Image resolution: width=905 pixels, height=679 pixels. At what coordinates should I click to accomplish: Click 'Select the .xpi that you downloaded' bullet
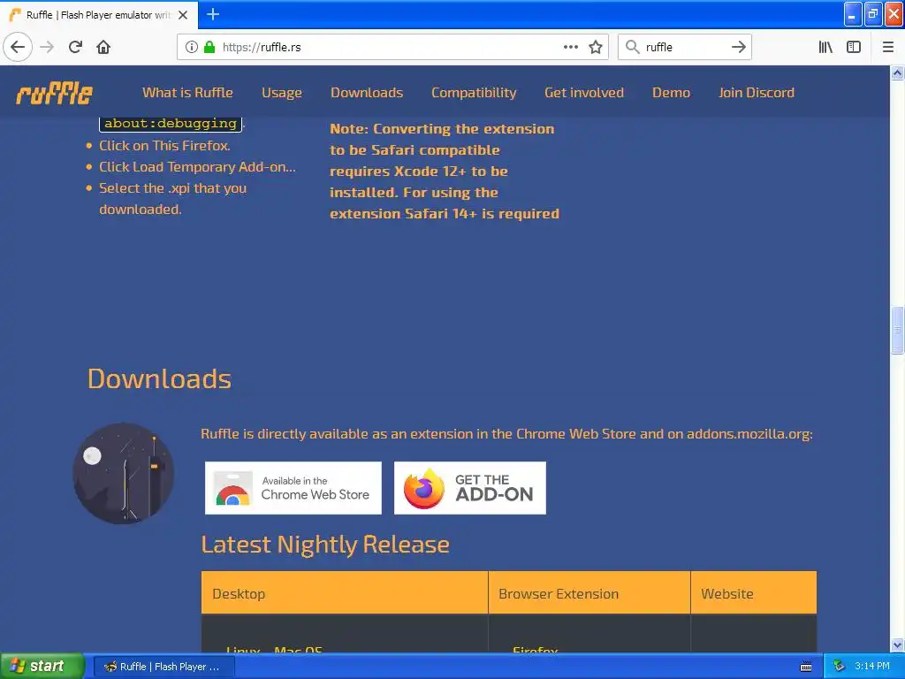pos(172,199)
